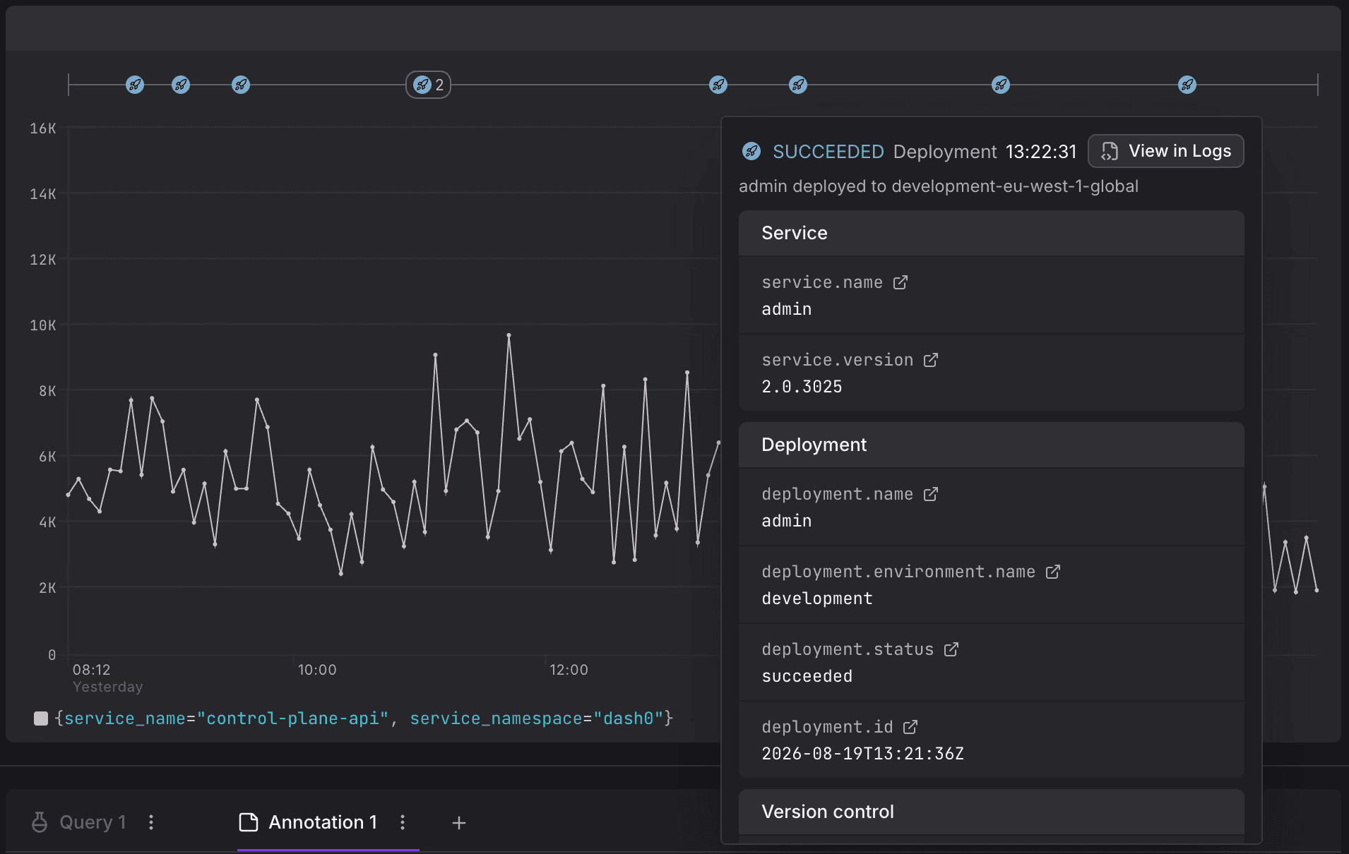Click the Version control section header
Viewport: 1349px width, 854px height.
click(x=992, y=812)
